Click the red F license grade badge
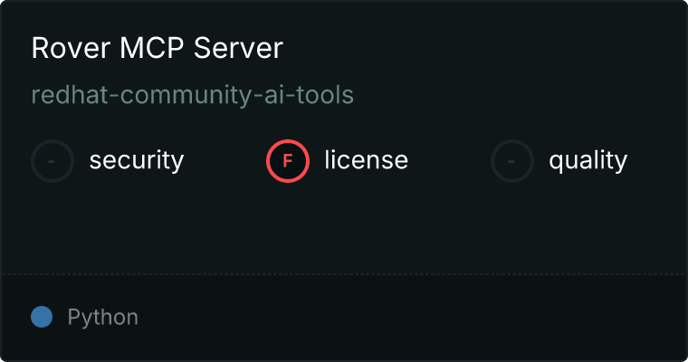Screen dimensions: 688x362 tap(288, 161)
